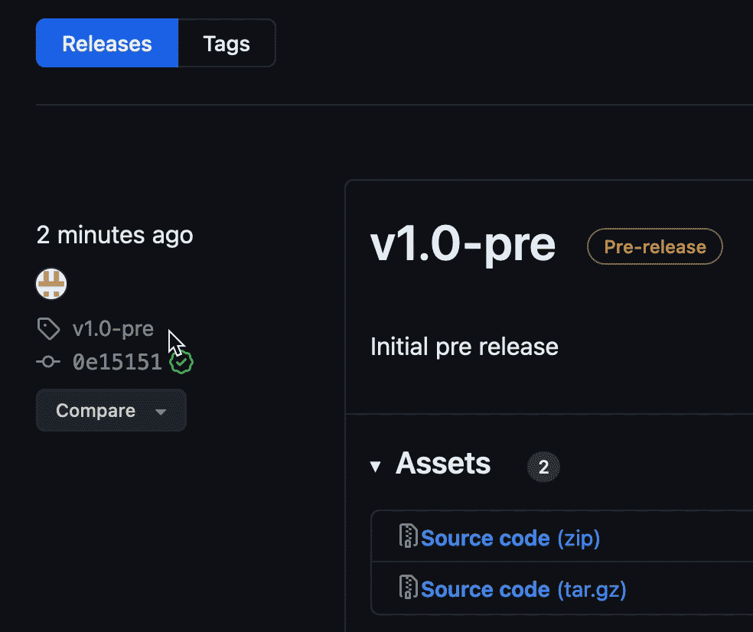Screen dimensions: 753x632
Task: Switch to the Tags tab
Action: click(x=226, y=44)
